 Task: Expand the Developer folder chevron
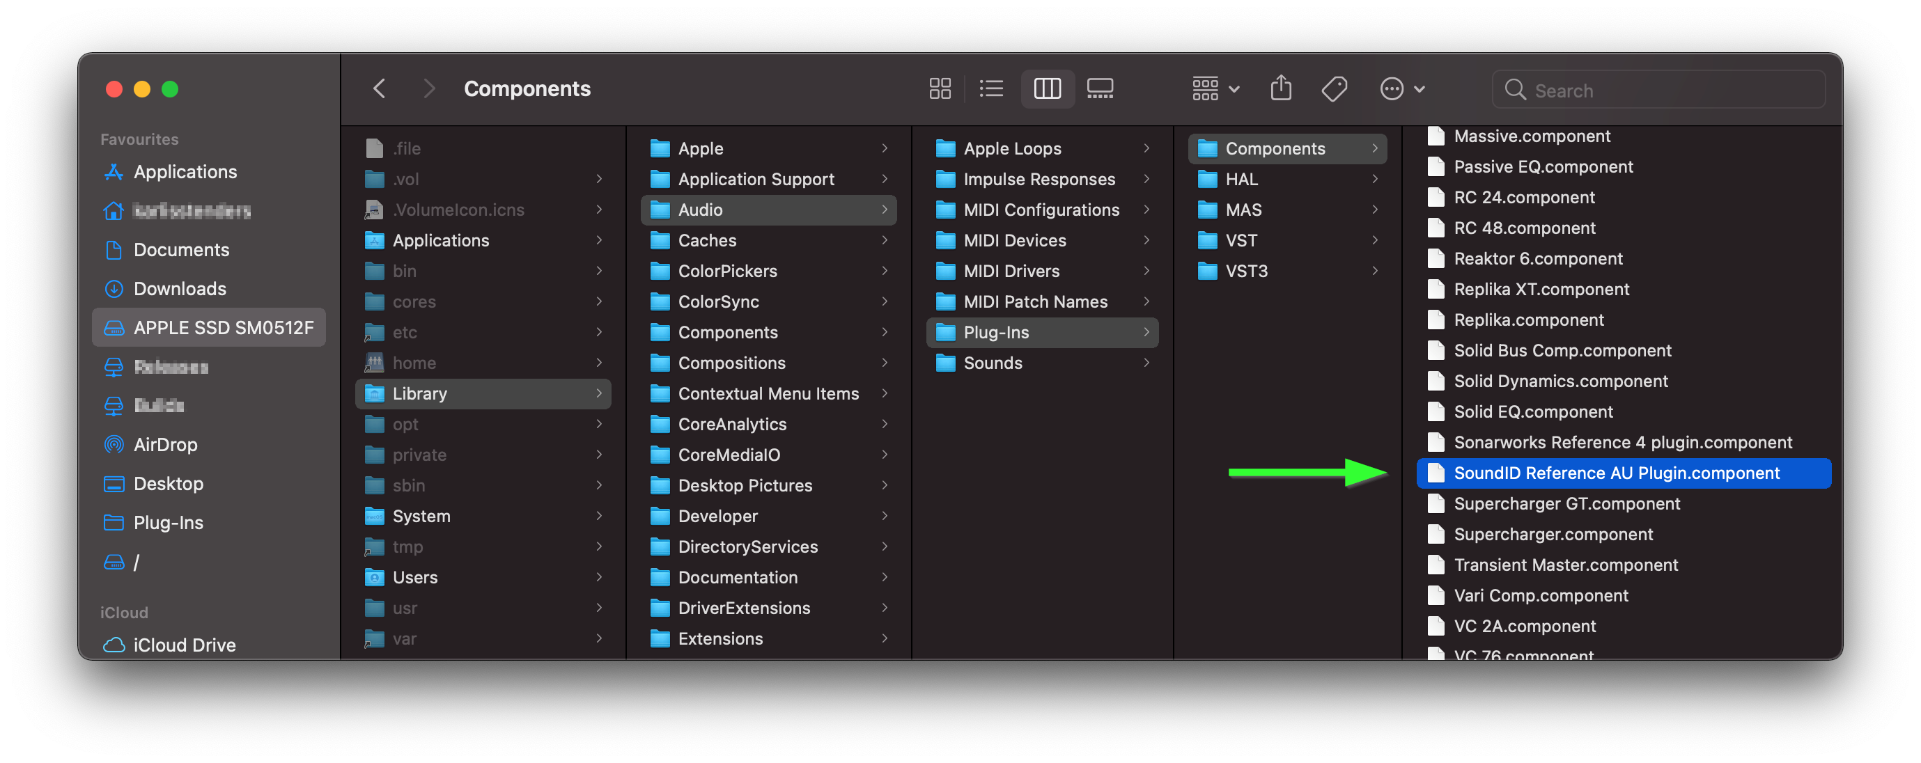885,516
